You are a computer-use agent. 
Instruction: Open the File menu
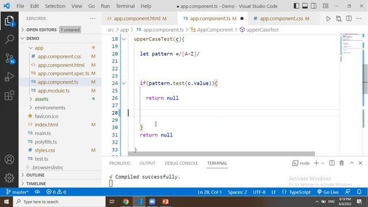tap(20, 6)
